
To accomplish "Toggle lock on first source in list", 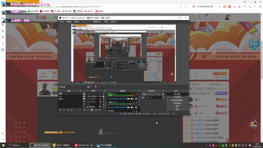I will point(103,94).
